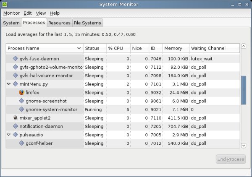Collapse the mintMenu.py process tree
Viewport: 252px width, 177px height.
point(9,84)
